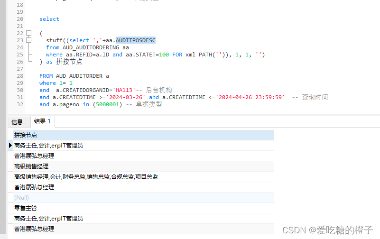The height and width of the screenshot is (239, 380).
Task: Click the highlighted AUDITPOSDESC text in the editor
Action: pos(136,40)
